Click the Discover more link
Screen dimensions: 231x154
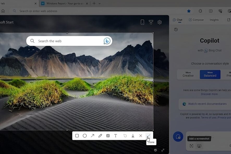[x=209, y=94]
